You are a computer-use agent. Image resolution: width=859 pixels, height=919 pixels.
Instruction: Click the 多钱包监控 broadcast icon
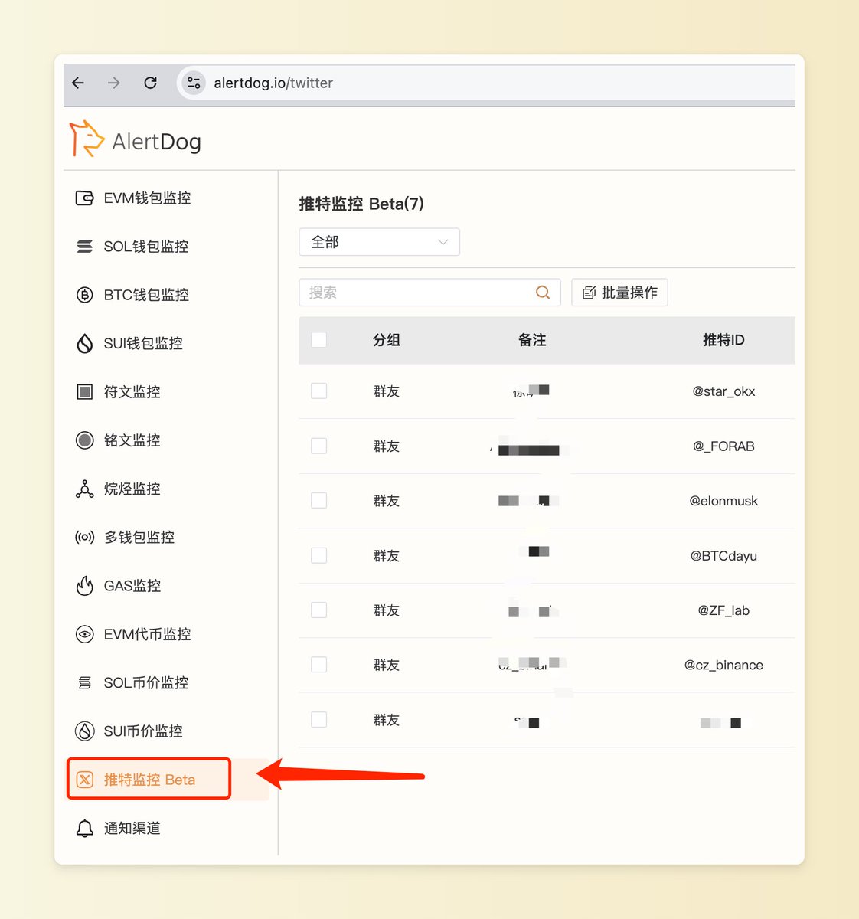[x=85, y=538]
